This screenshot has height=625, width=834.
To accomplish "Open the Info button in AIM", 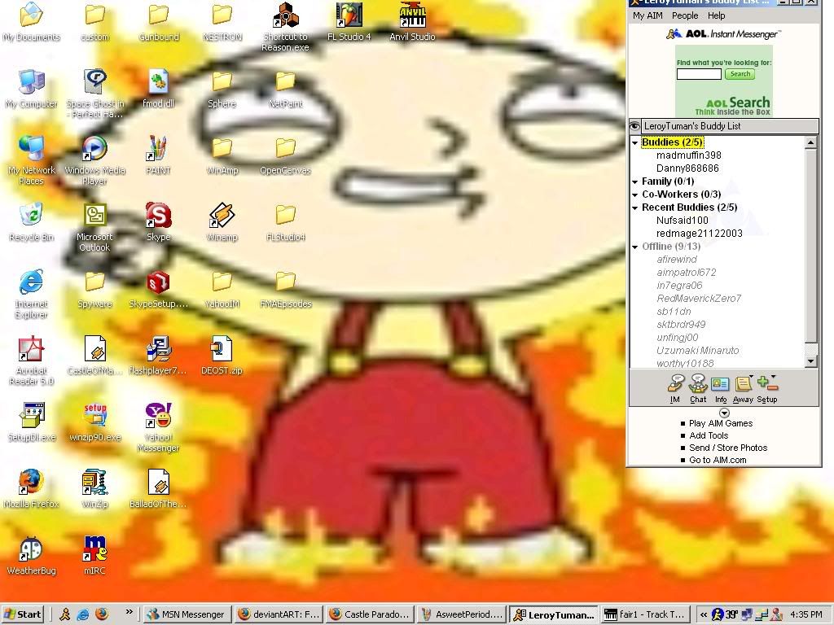I will click(720, 389).
